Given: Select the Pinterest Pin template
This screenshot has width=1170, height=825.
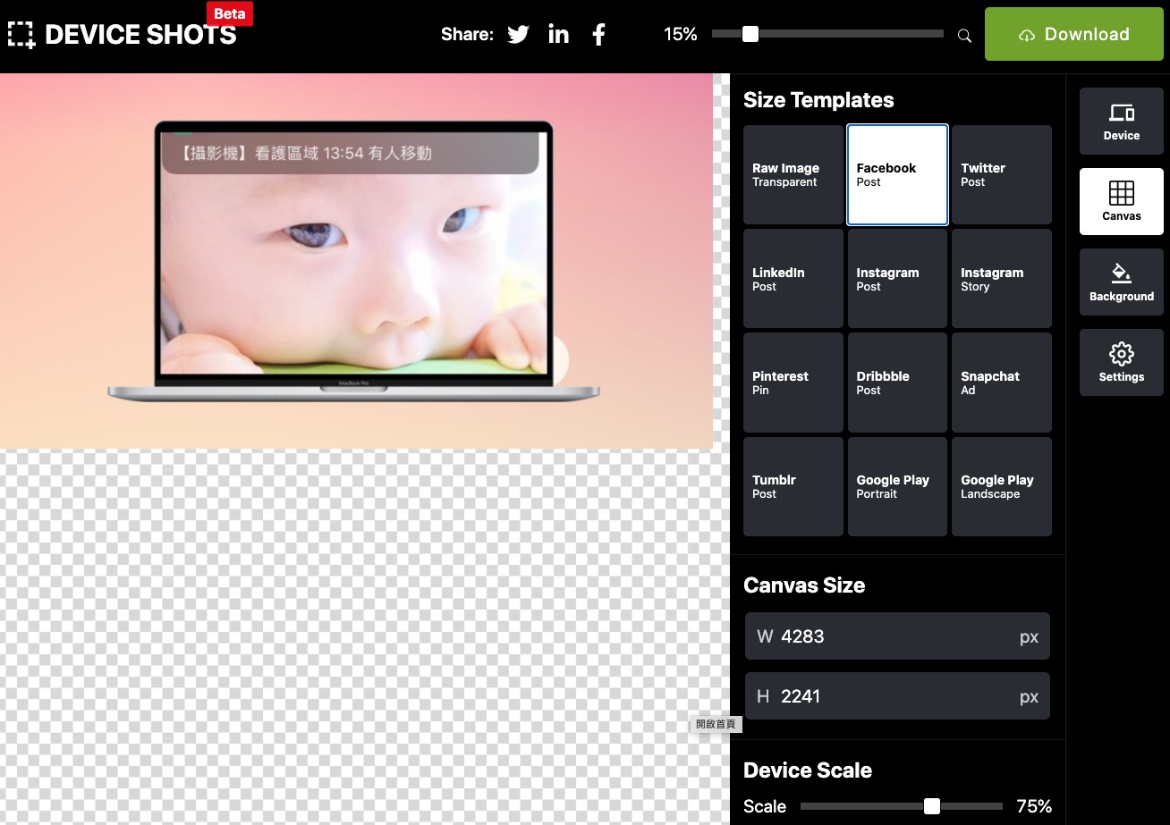Looking at the screenshot, I should click(x=793, y=383).
